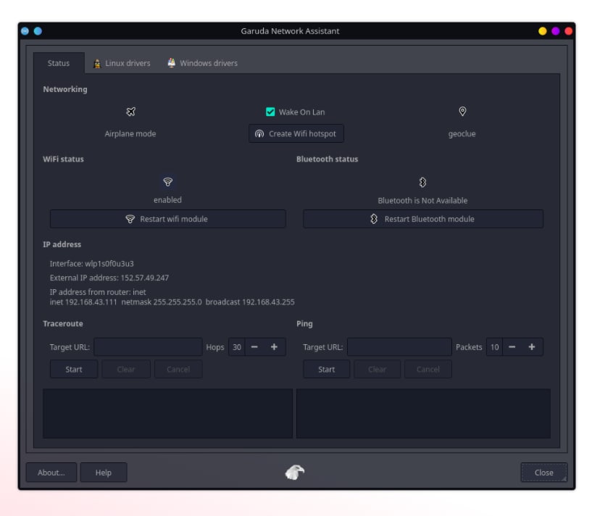The image size is (600, 516).
Task: Cancel the Traceroute
Action: coord(178,370)
